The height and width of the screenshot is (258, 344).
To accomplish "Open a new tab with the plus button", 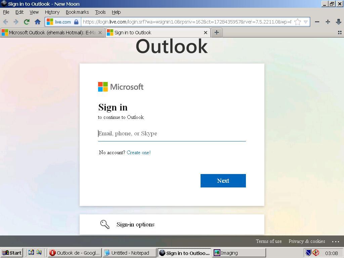I will click(x=217, y=33).
